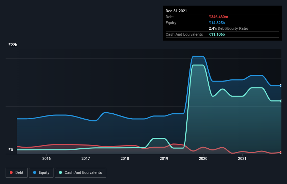Select the 2018 x-axis label

[x=125, y=158]
